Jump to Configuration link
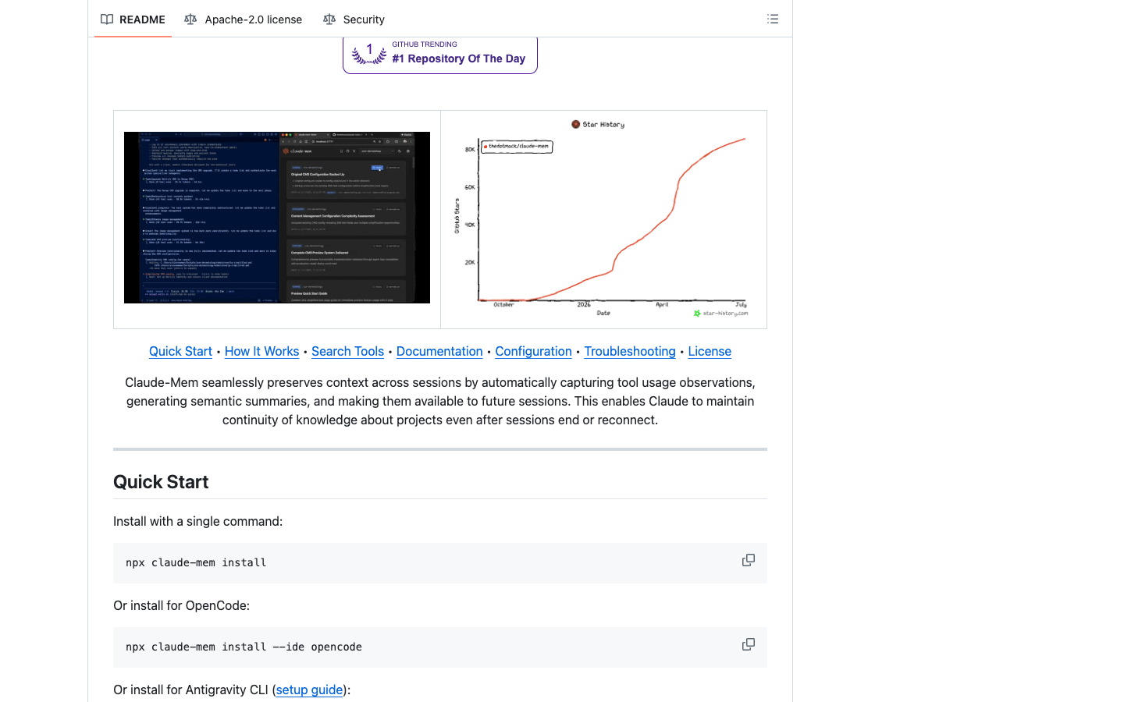 click(533, 351)
